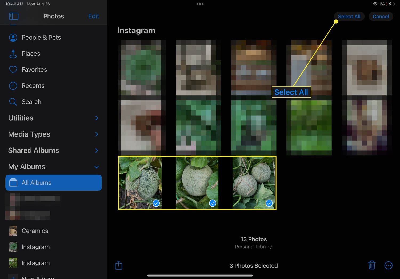
Task: Delete selected photos with trash icon
Action: click(372, 265)
